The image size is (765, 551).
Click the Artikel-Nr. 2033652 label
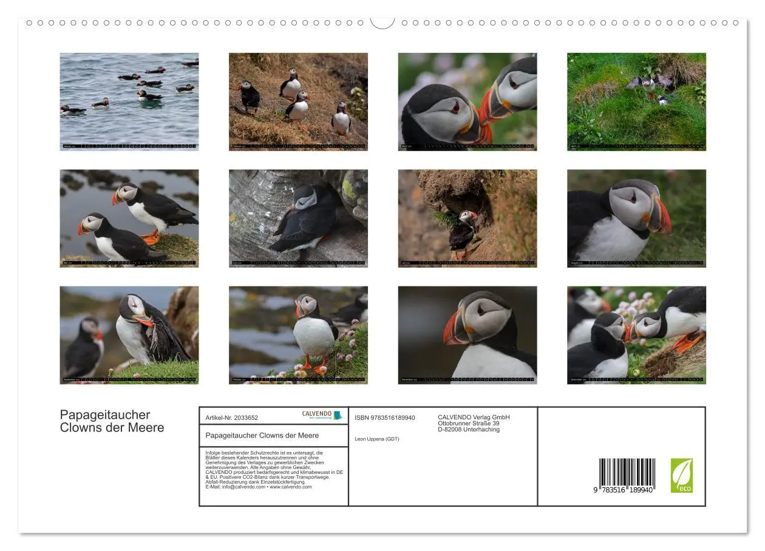[x=232, y=417]
